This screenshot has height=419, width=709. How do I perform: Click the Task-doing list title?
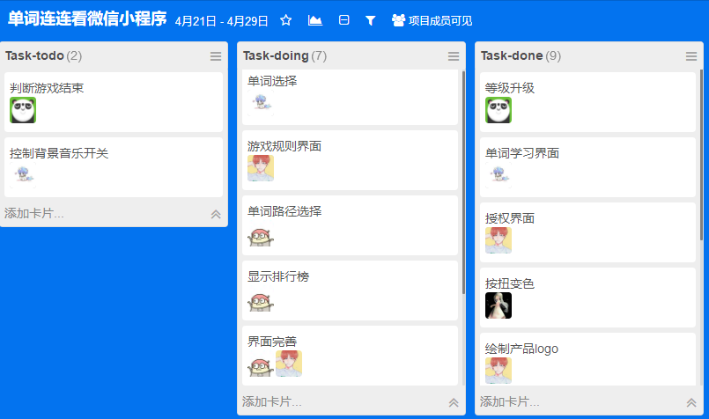pos(276,55)
